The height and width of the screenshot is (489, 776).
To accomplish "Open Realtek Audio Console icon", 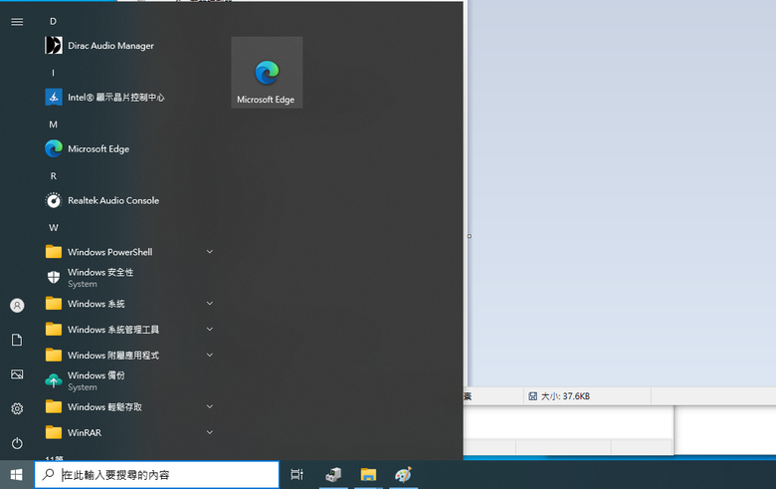I will [x=54, y=200].
